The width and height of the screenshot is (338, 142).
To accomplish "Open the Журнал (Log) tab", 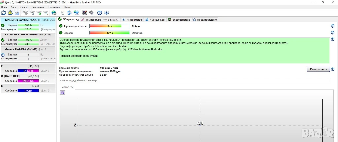I will coord(156,20).
